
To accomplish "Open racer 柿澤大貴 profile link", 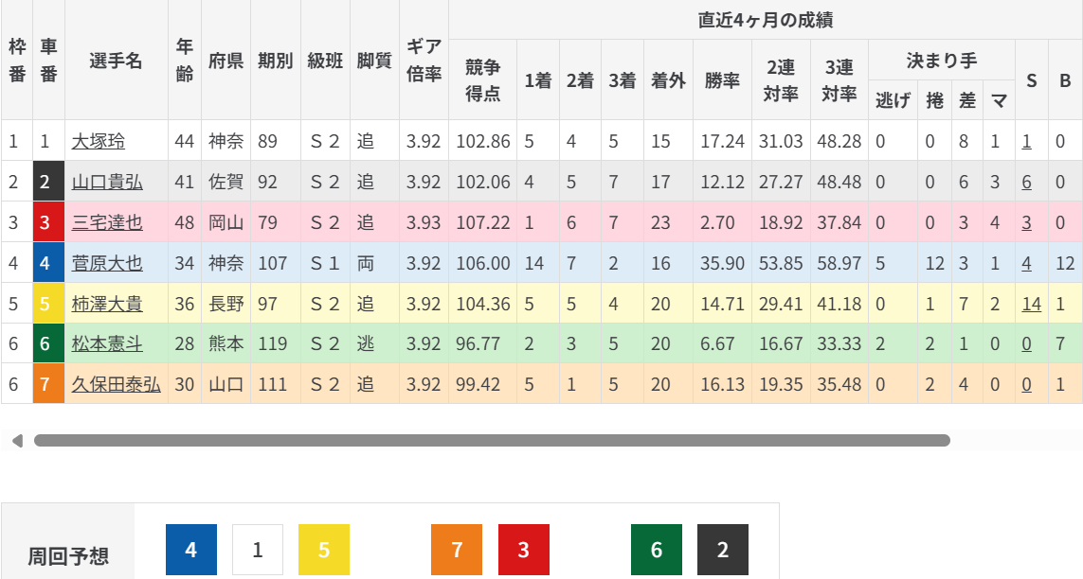I will click(107, 304).
